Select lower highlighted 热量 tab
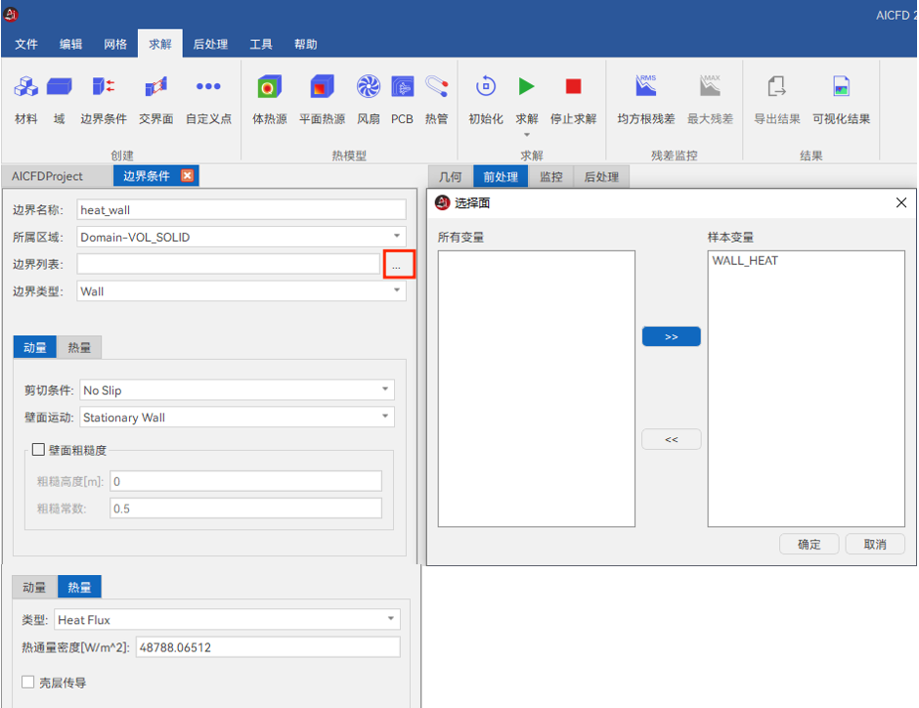 pyautogui.click(x=79, y=588)
